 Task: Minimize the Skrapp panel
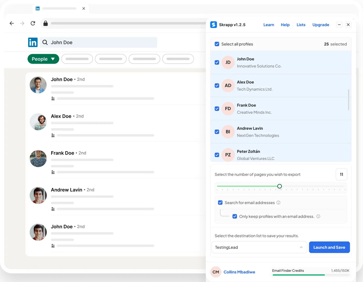tap(339, 25)
